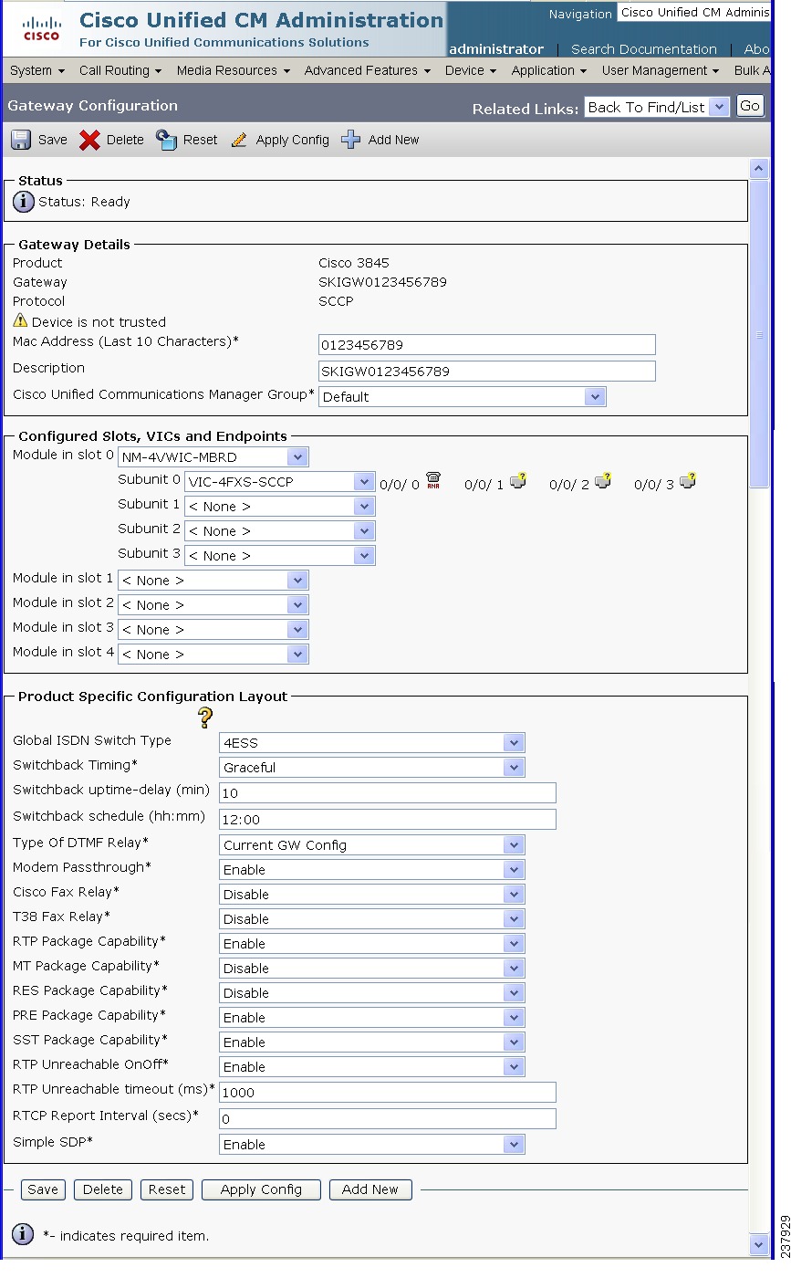The height and width of the screenshot is (1278, 791).
Task: Click the vertical scrollbar down arrow
Action: click(x=759, y=1243)
